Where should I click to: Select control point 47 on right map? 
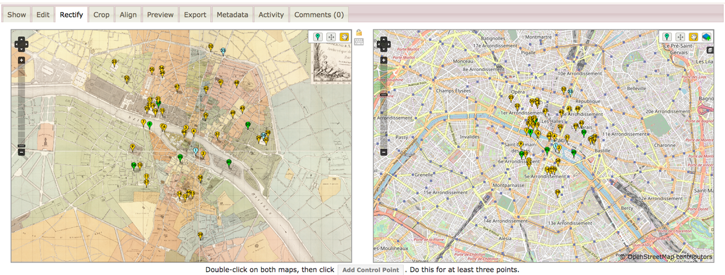click(545, 112)
